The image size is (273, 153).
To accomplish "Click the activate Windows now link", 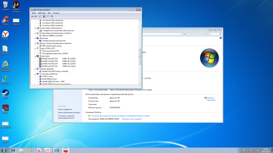I will (121, 116).
